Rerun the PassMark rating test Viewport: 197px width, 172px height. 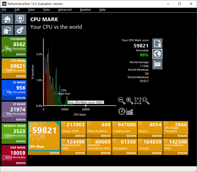click(x=21, y=54)
